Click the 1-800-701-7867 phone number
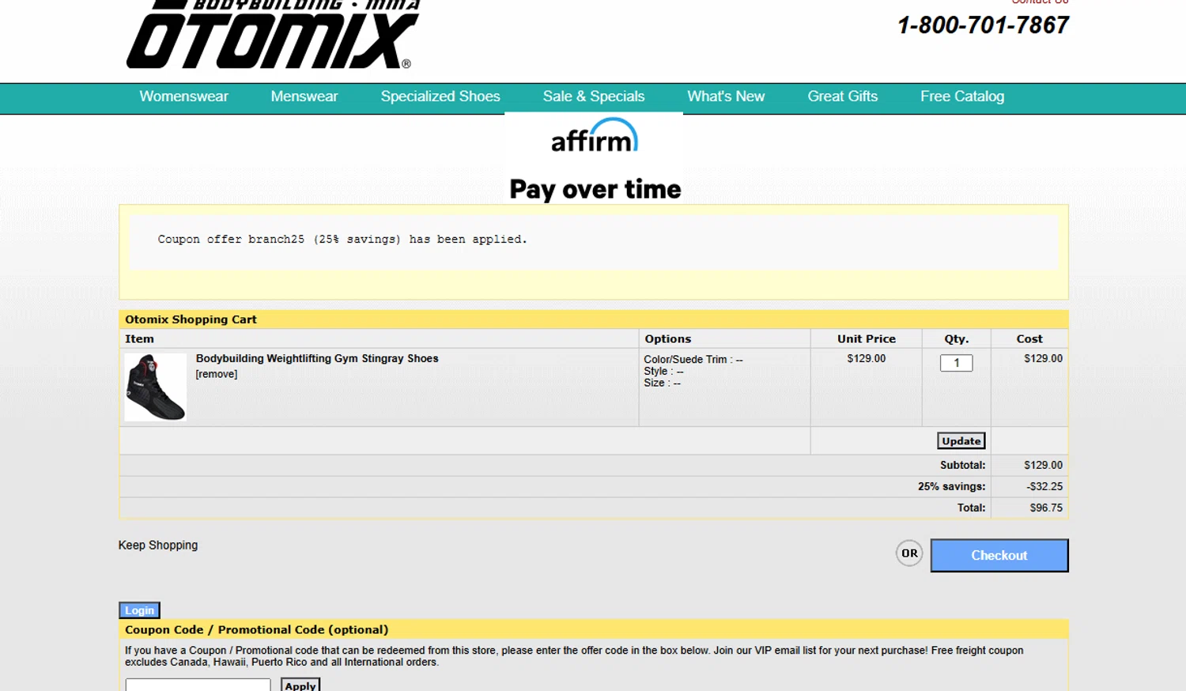Screen dimensions: 1186x691 click(x=983, y=25)
